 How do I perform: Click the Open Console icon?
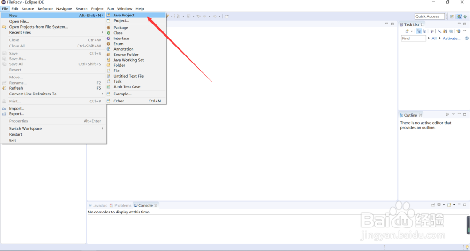[449, 205]
